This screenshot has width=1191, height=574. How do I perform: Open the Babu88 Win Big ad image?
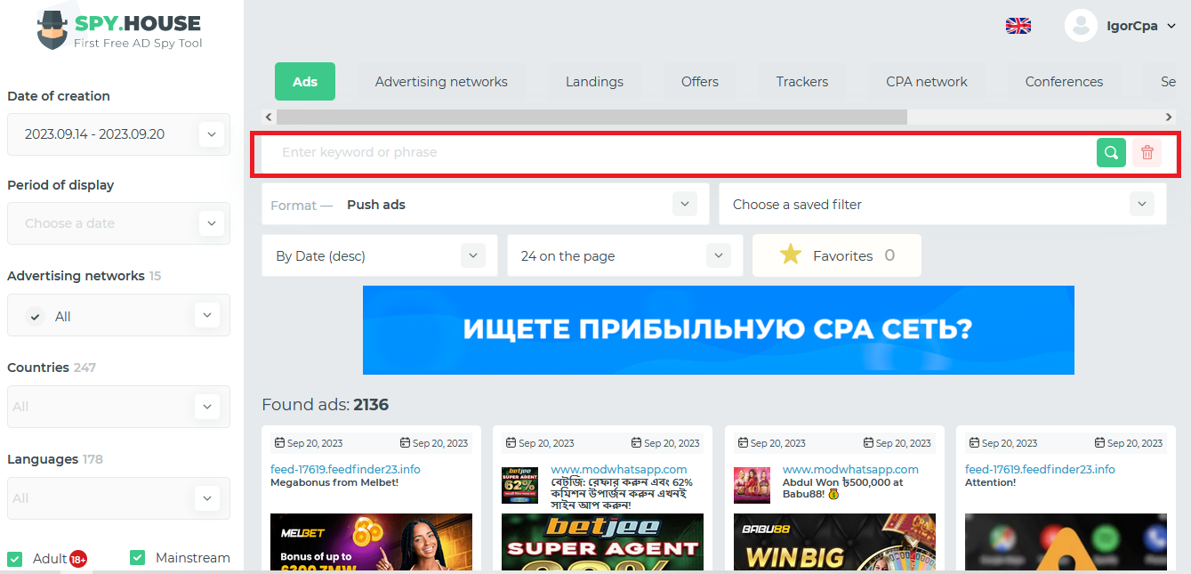(834, 542)
